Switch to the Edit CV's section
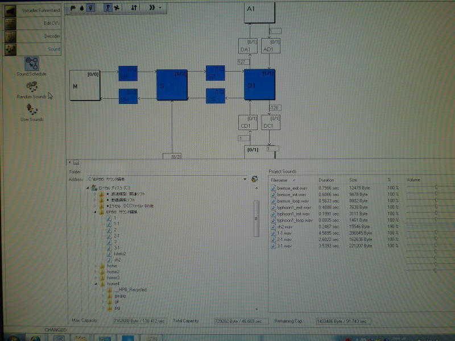Image resolution: width=455 pixels, height=341 pixels. click(x=33, y=23)
